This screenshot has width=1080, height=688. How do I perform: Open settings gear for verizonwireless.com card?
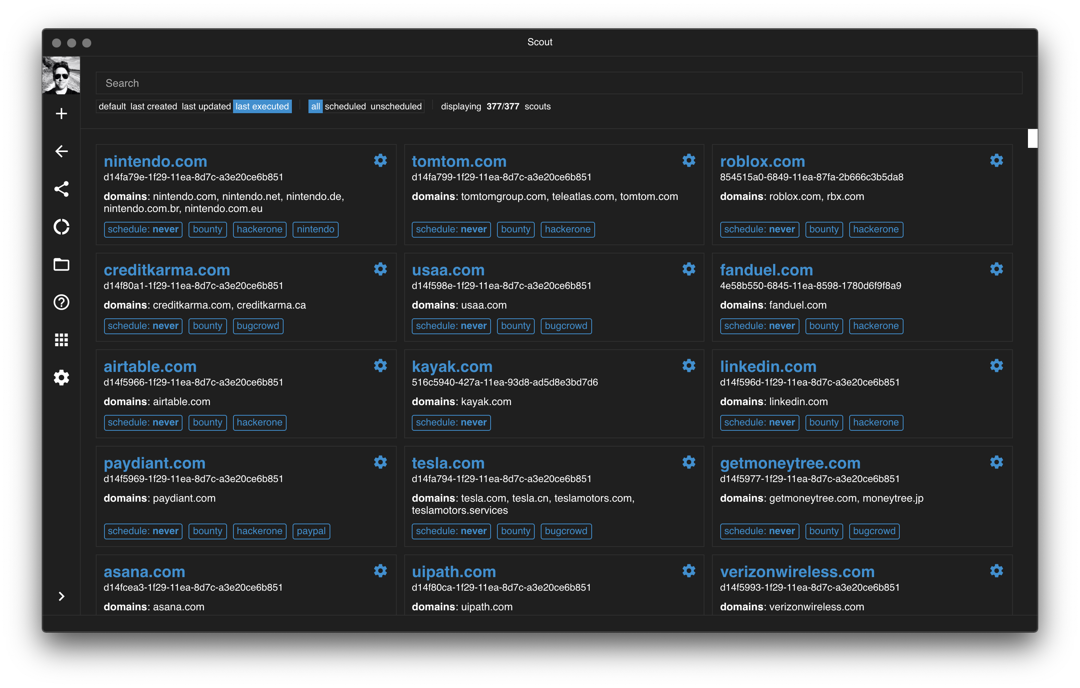click(996, 570)
